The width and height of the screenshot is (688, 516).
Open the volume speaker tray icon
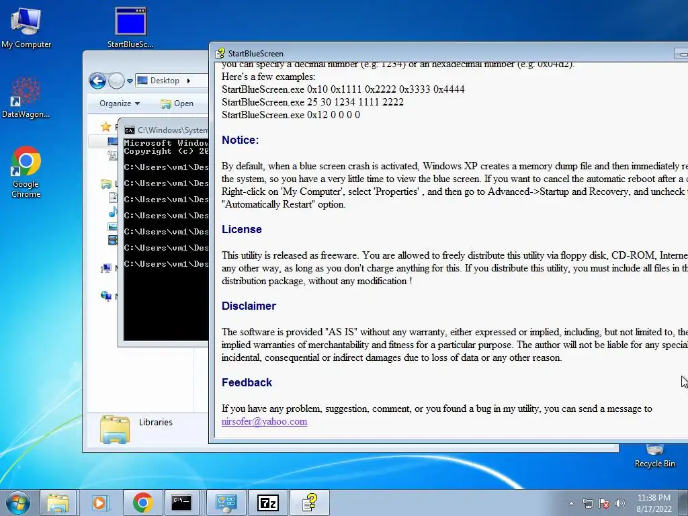click(x=619, y=503)
